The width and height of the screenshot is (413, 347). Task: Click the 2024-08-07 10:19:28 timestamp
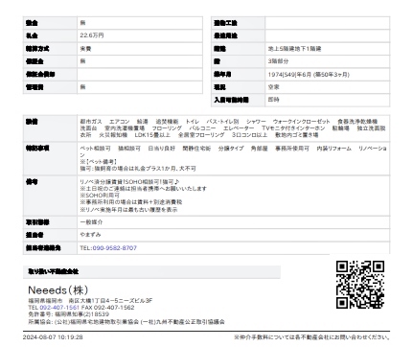(x=53, y=337)
